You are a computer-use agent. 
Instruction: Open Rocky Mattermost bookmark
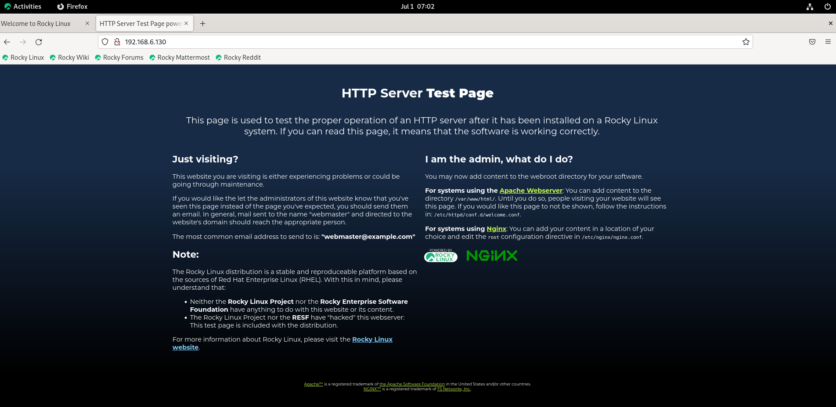coord(180,58)
